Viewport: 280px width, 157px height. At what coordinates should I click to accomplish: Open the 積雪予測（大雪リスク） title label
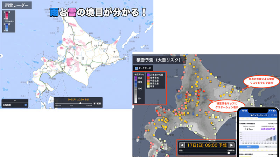157,60
